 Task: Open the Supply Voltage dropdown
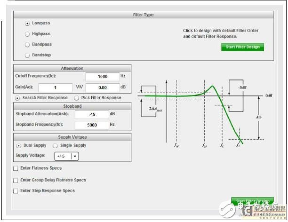tap(75, 156)
